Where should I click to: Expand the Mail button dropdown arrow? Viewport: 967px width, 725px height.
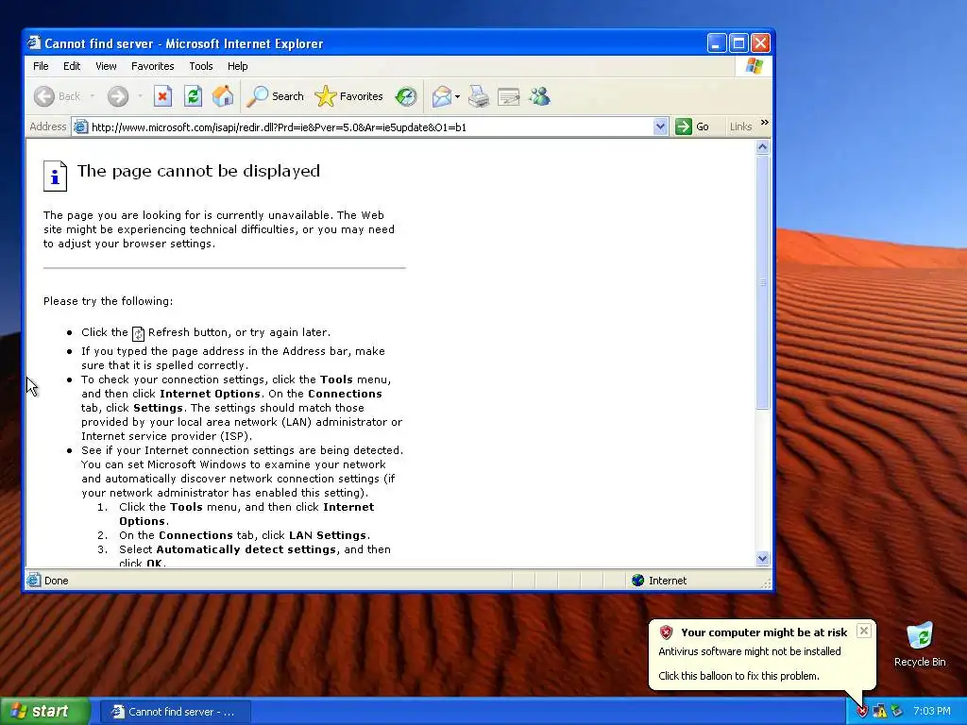[x=458, y=97]
